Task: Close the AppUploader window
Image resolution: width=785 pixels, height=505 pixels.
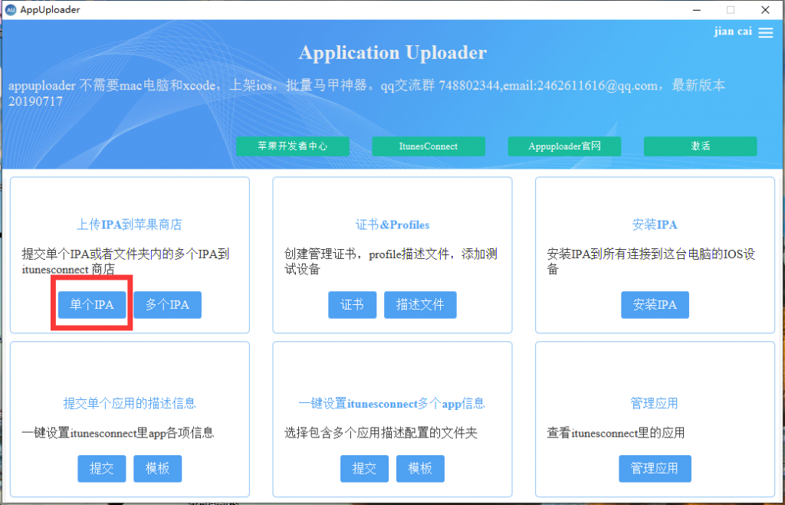Action: tap(765, 10)
